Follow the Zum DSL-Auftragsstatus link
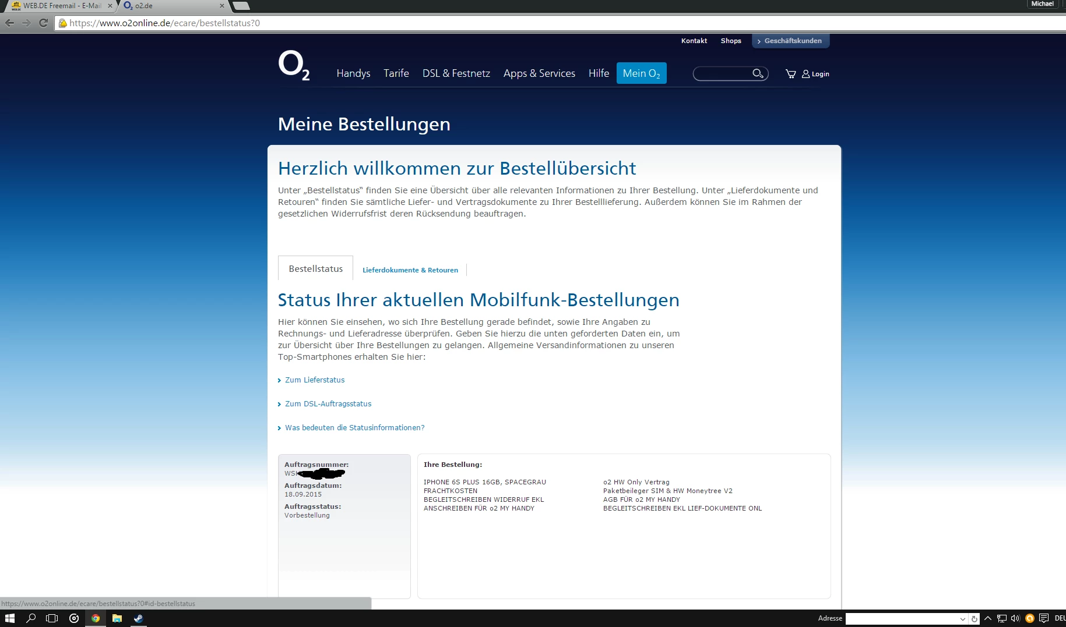Viewport: 1066px width, 627px height. pyautogui.click(x=328, y=404)
